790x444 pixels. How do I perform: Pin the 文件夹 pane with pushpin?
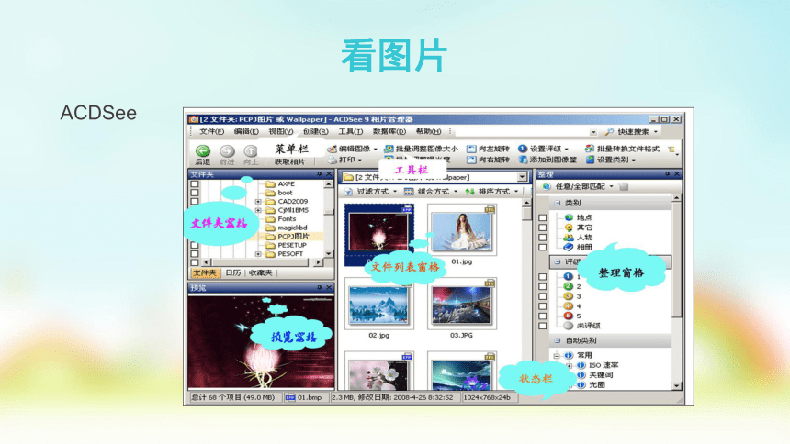click(320, 174)
